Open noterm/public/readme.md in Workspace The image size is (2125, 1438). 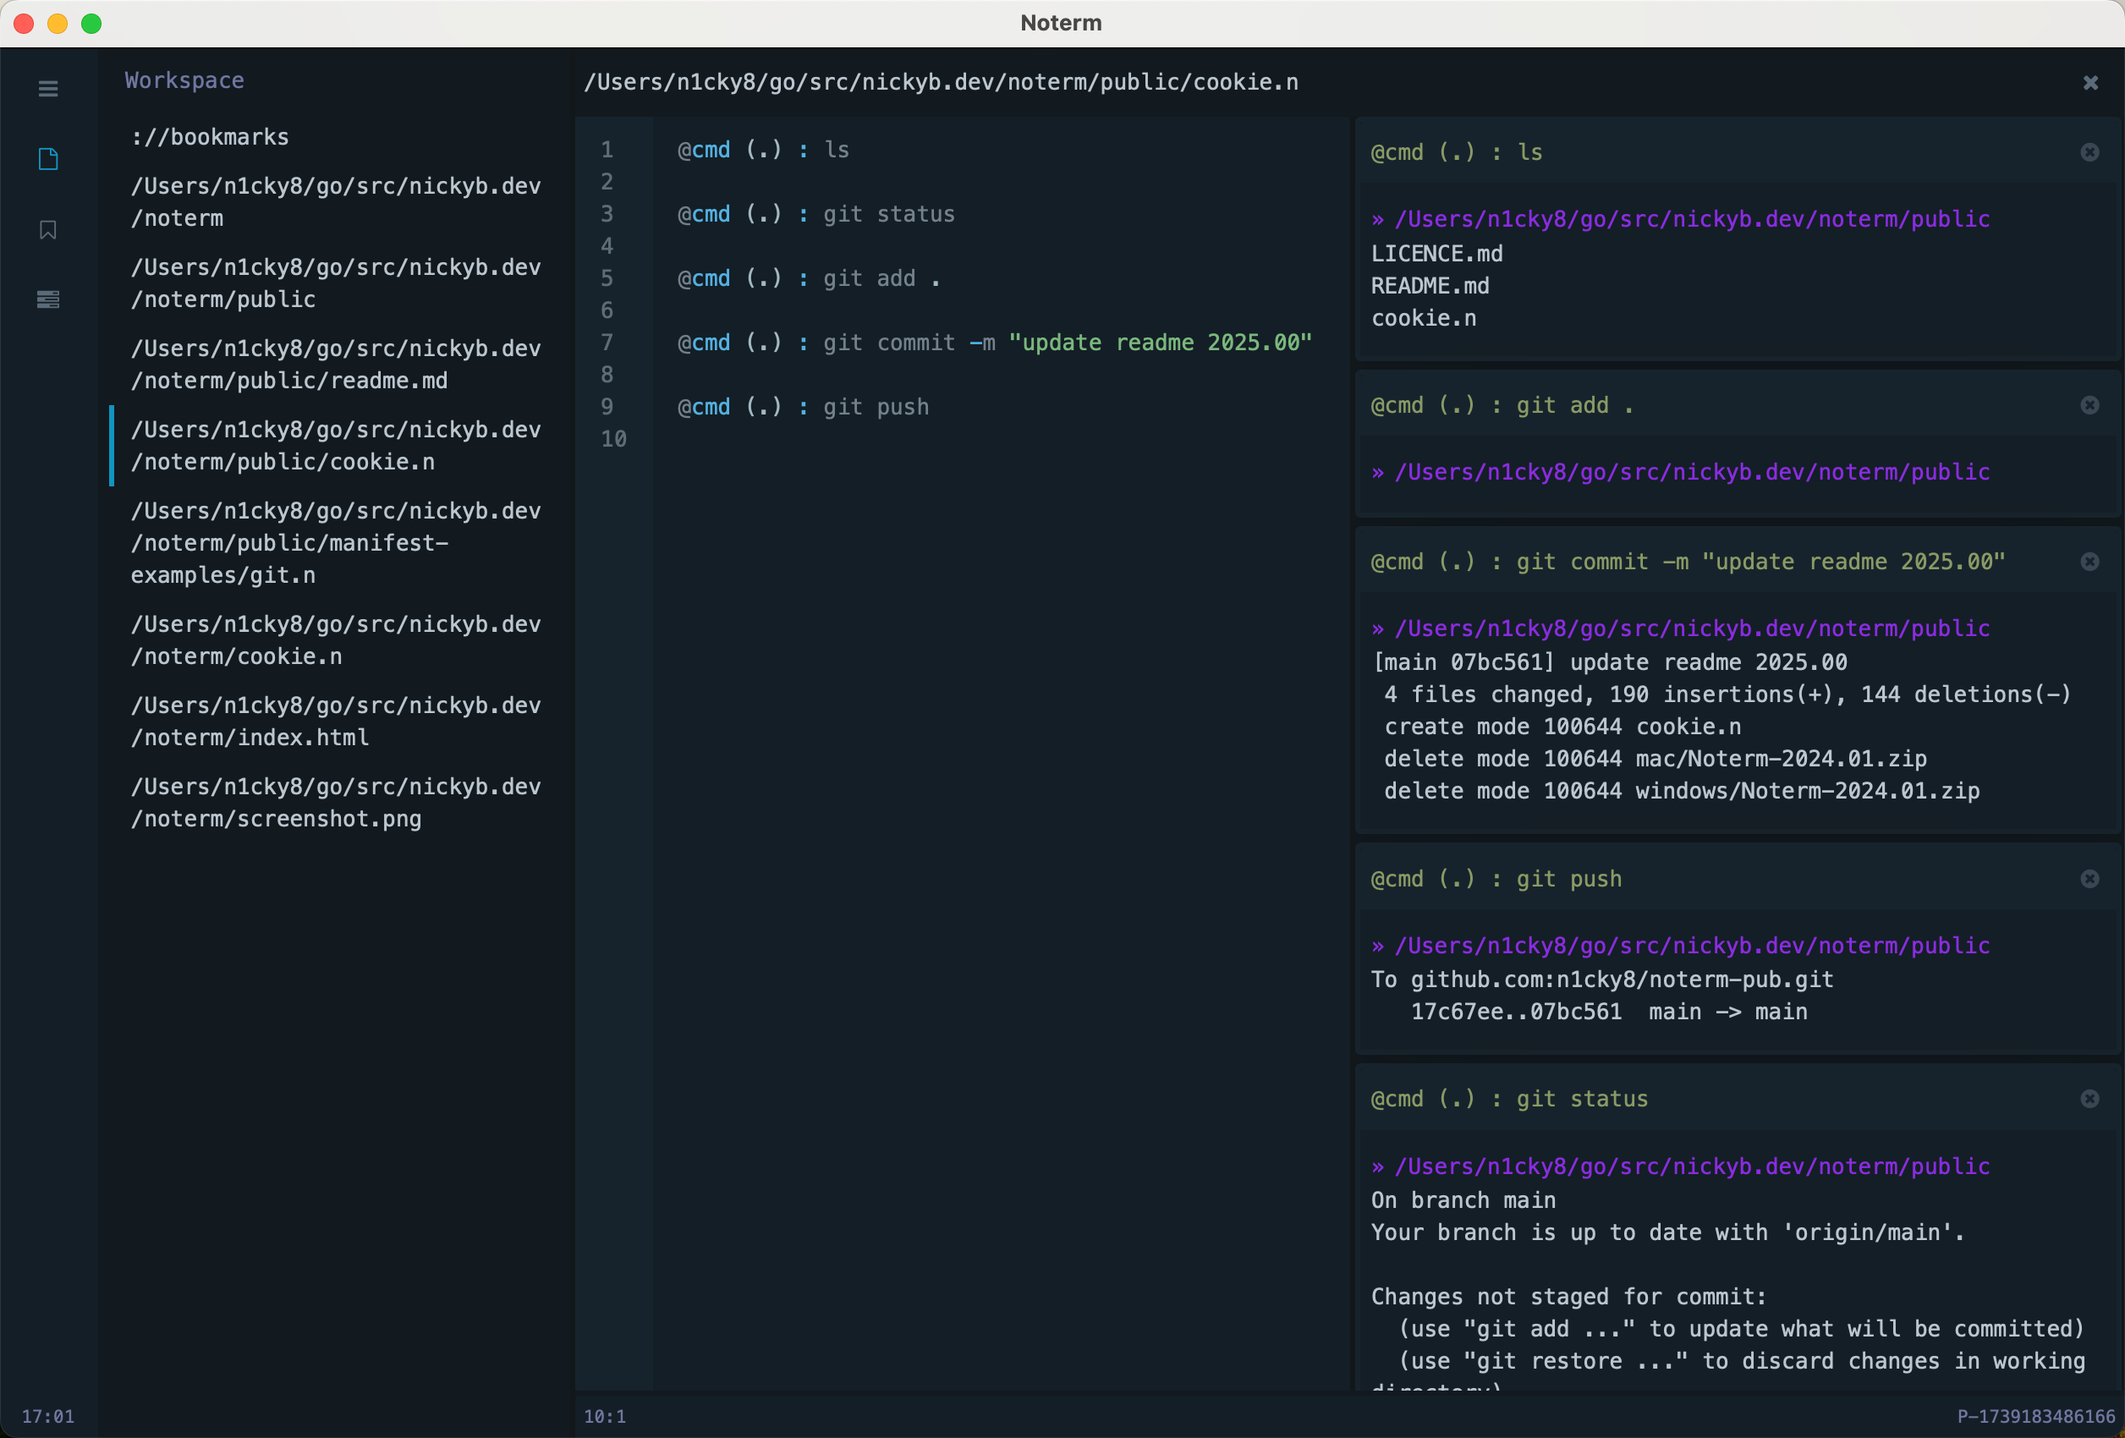tap(336, 365)
